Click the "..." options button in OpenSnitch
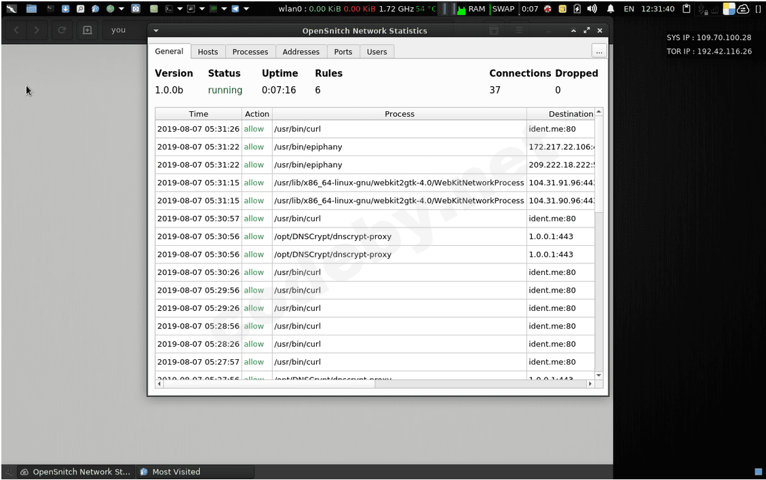Viewport: 766px width, 480px height. click(x=598, y=52)
